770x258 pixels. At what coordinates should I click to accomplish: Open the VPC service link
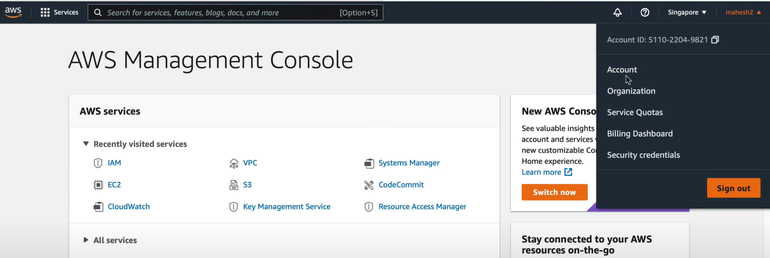(x=250, y=163)
